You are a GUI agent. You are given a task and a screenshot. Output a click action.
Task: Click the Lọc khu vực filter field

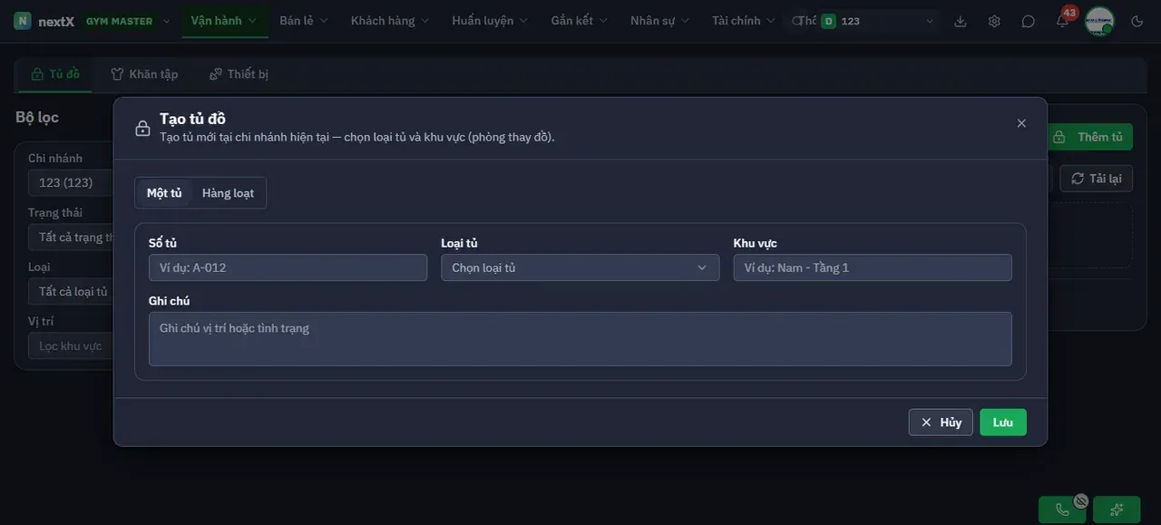(x=71, y=346)
